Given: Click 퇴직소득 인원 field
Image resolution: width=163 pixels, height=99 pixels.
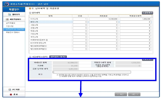Looking at the screenshot, I should pyautogui.click(x=80, y=37).
